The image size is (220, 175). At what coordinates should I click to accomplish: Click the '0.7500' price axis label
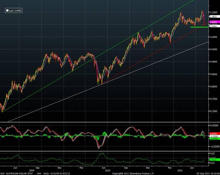[213, 99]
